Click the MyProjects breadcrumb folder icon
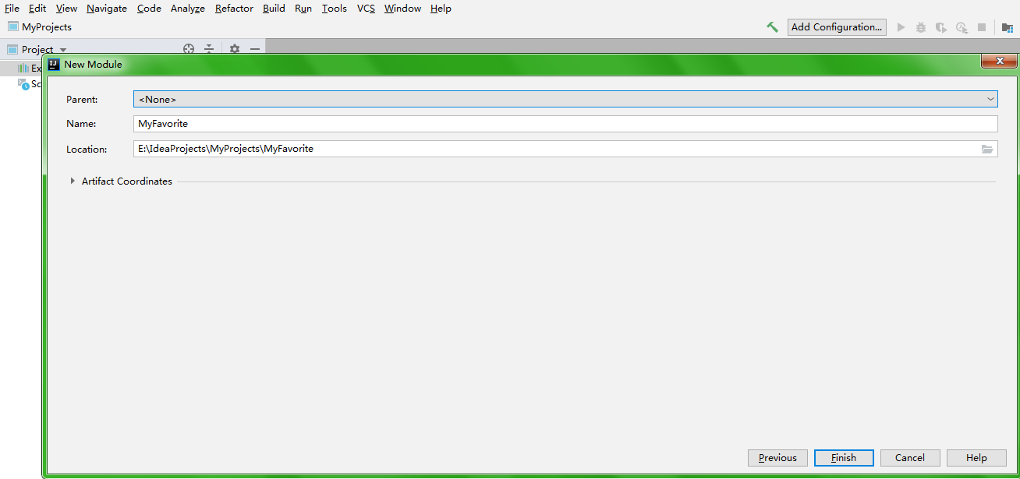This screenshot has height=479, width=1020. coord(13,26)
